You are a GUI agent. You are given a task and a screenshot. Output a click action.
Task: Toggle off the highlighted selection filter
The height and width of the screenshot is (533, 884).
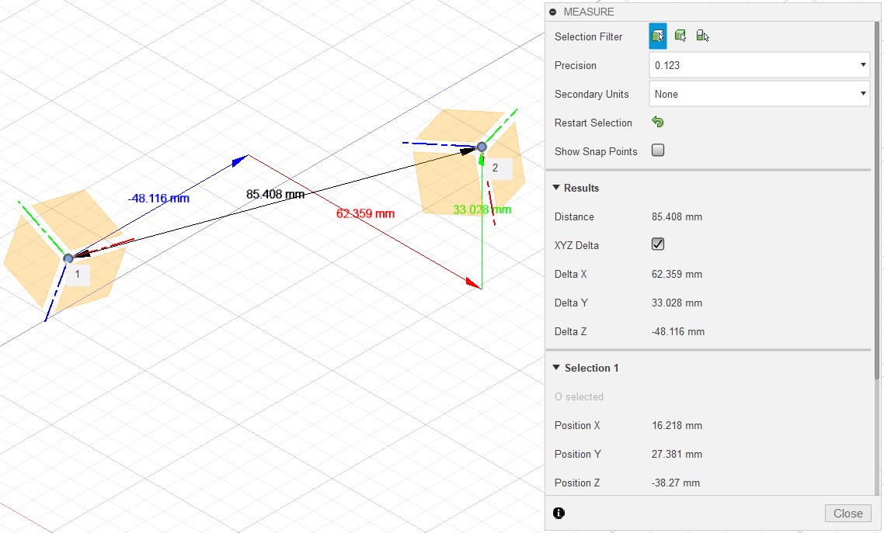tap(656, 35)
